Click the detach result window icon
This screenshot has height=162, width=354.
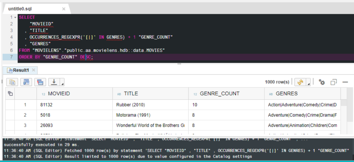tap(334, 82)
